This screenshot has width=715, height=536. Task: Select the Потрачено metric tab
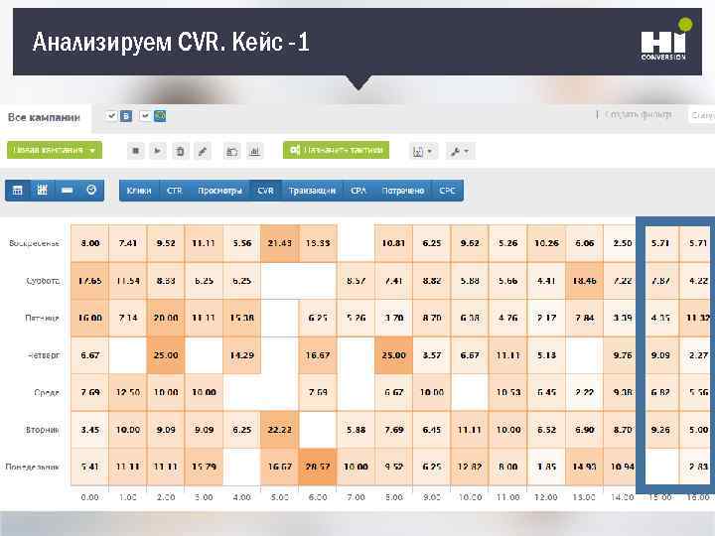pyautogui.click(x=403, y=191)
